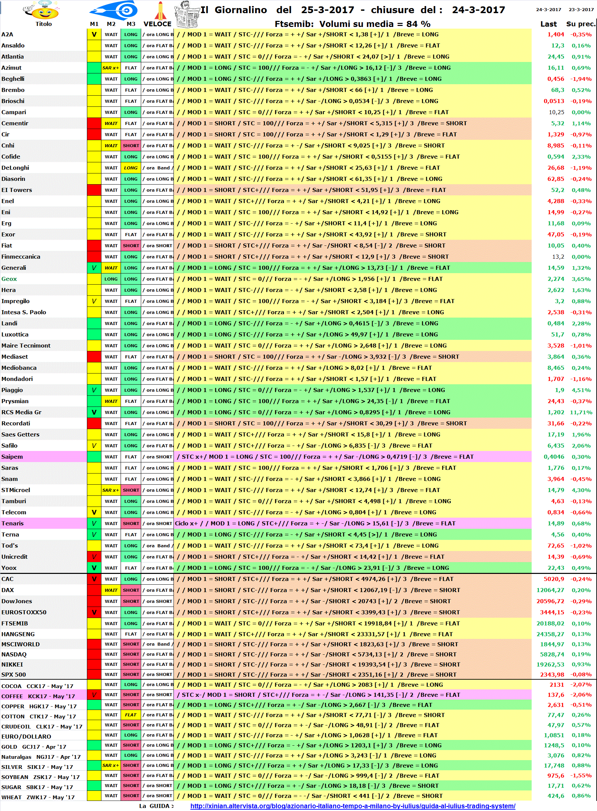Click Last value 1,404 for A2A

coord(556,34)
